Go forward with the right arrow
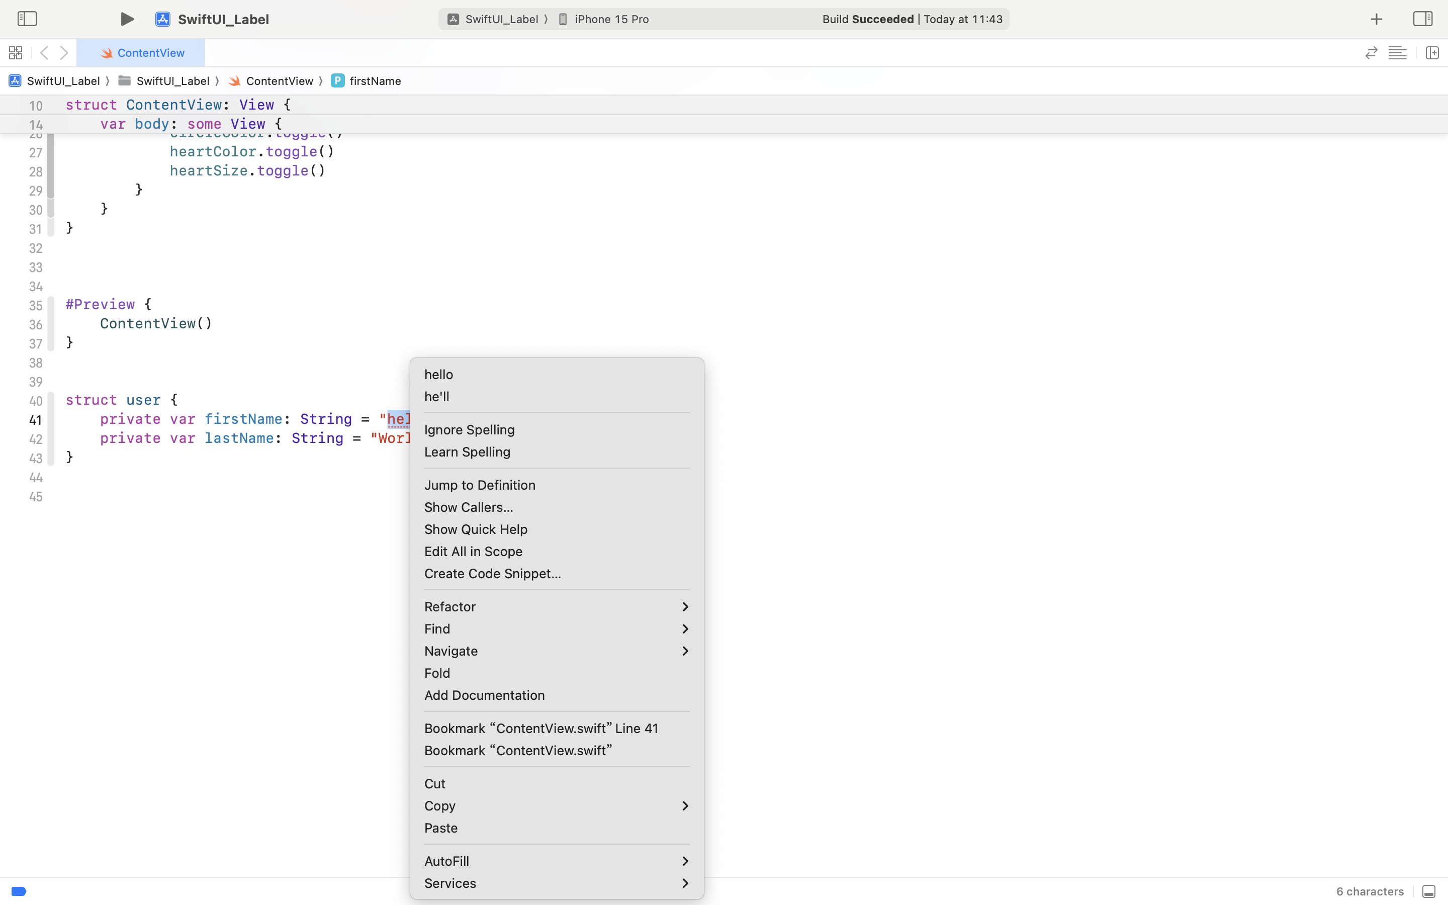The image size is (1448, 905). [64, 53]
